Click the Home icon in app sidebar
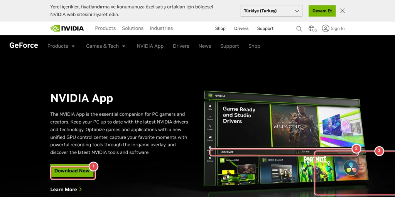The image size is (395, 197). click(x=210, y=107)
